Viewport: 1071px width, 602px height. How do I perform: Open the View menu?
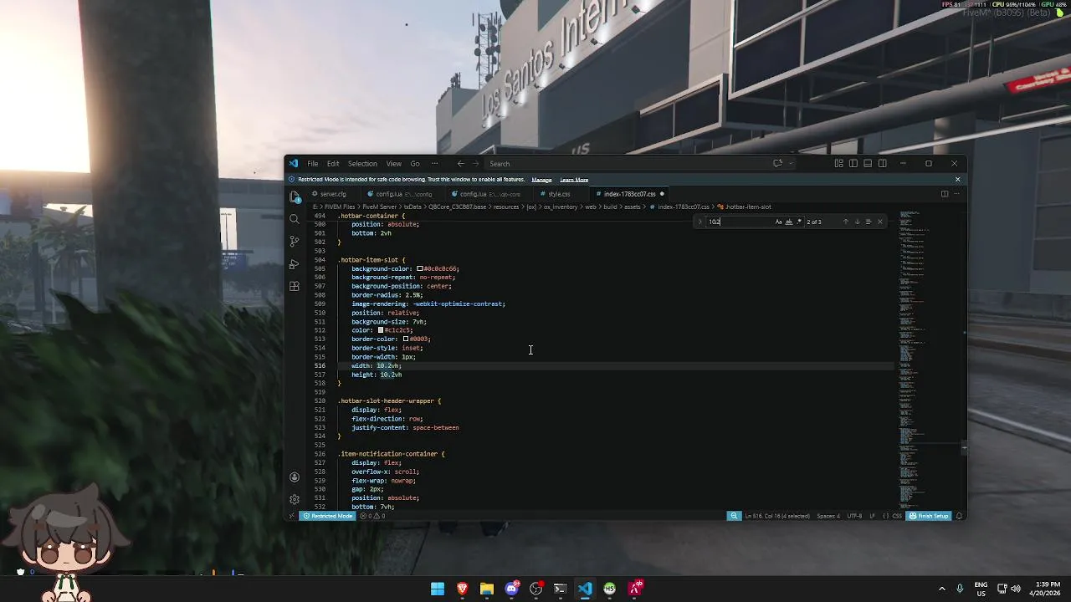point(393,164)
